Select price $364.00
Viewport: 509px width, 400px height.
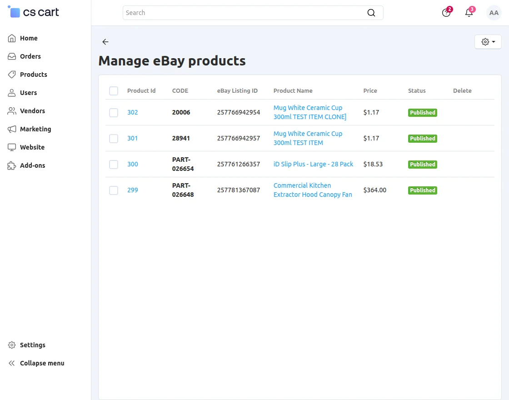click(374, 190)
